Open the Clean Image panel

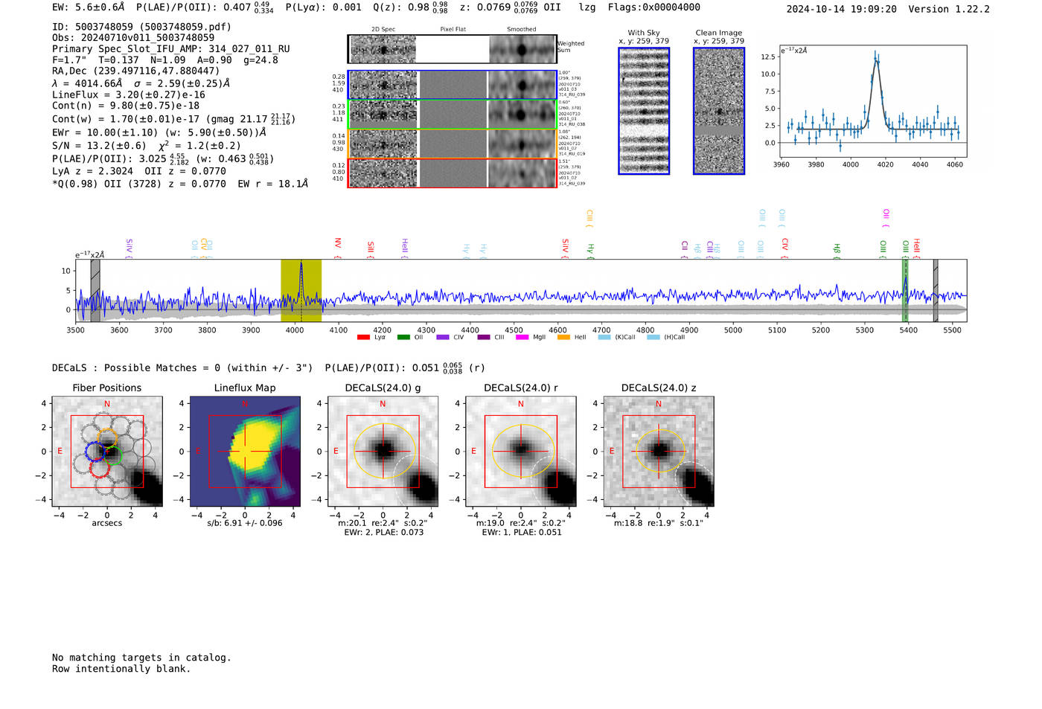point(719,111)
